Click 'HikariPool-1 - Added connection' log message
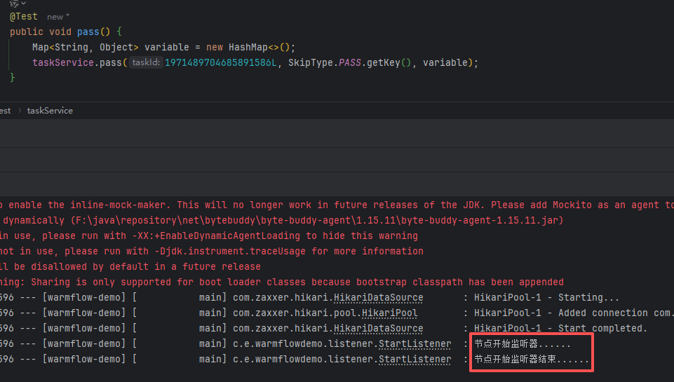Image resolution: width=674 pixels, height=382 pixels. coord(574,313)
